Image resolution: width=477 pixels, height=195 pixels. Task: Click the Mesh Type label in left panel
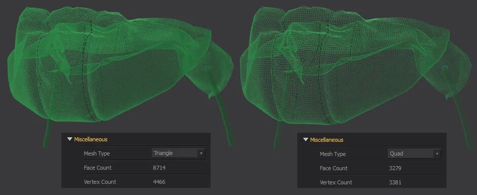[97, 153]
